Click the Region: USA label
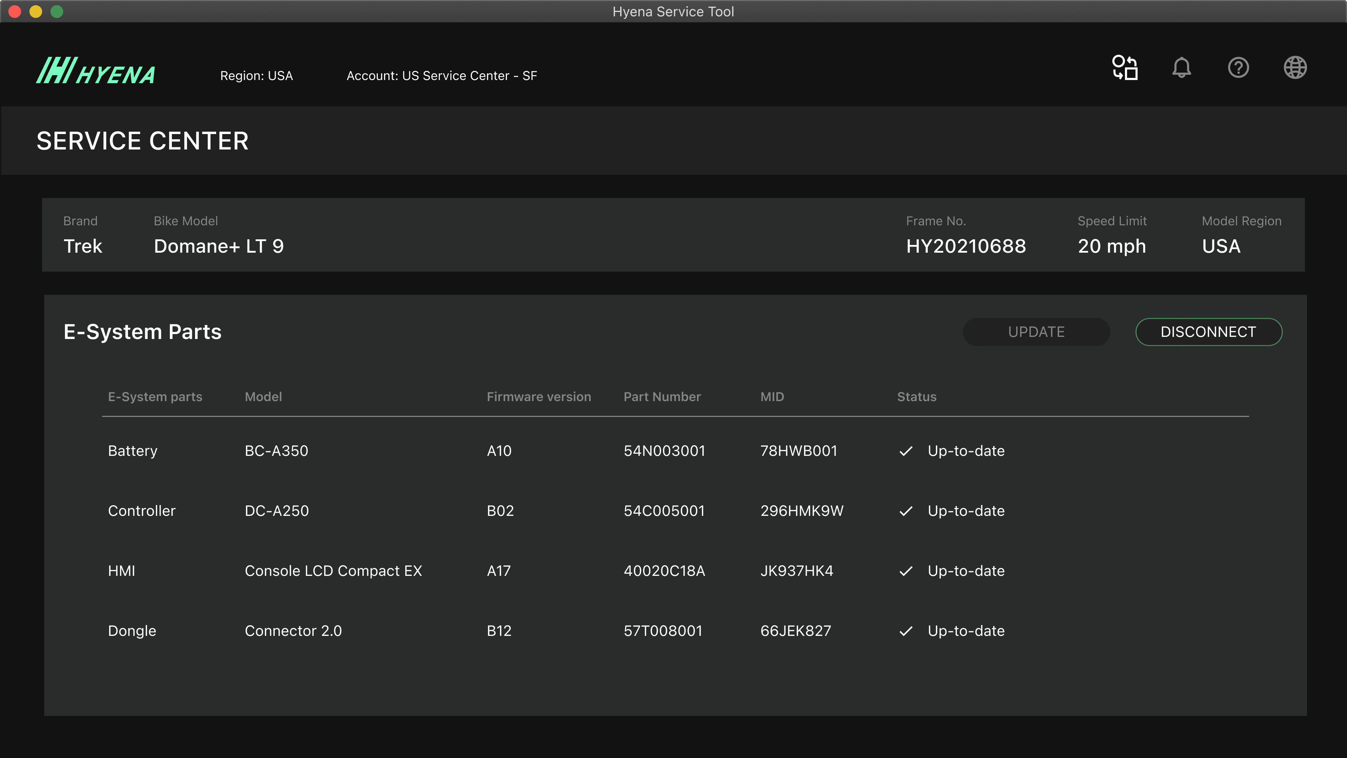Screen dimensions: 1347x758 256,76
